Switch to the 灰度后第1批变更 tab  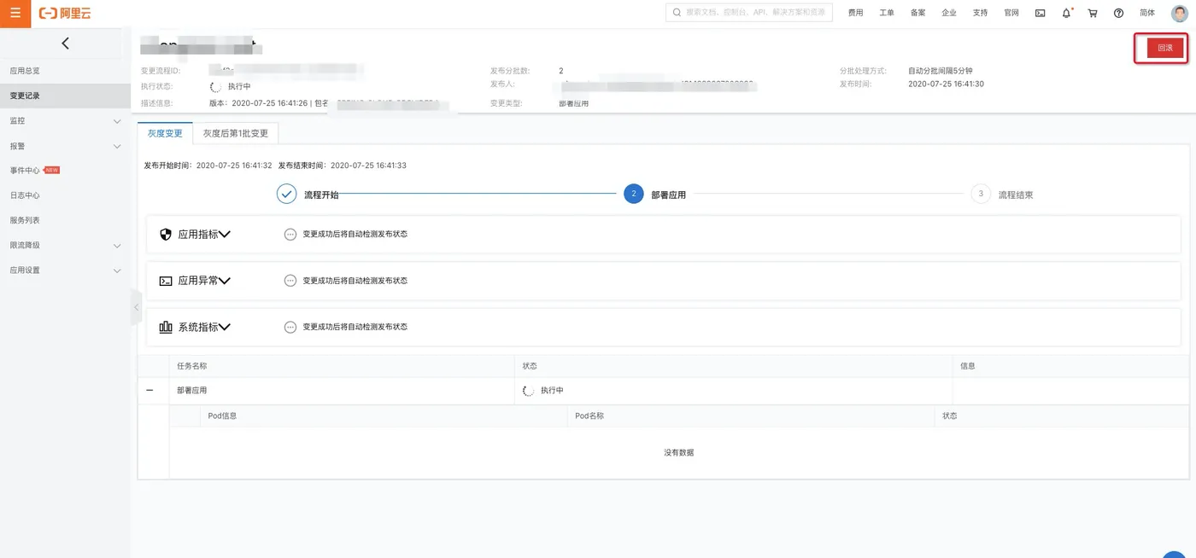[x=236, y=133]
